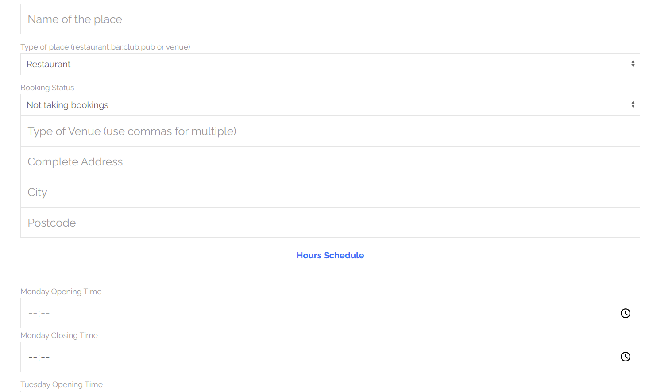Click the Monday Opening Time label
This screenshot has width=661, height=392.
[x=61, y=292]
